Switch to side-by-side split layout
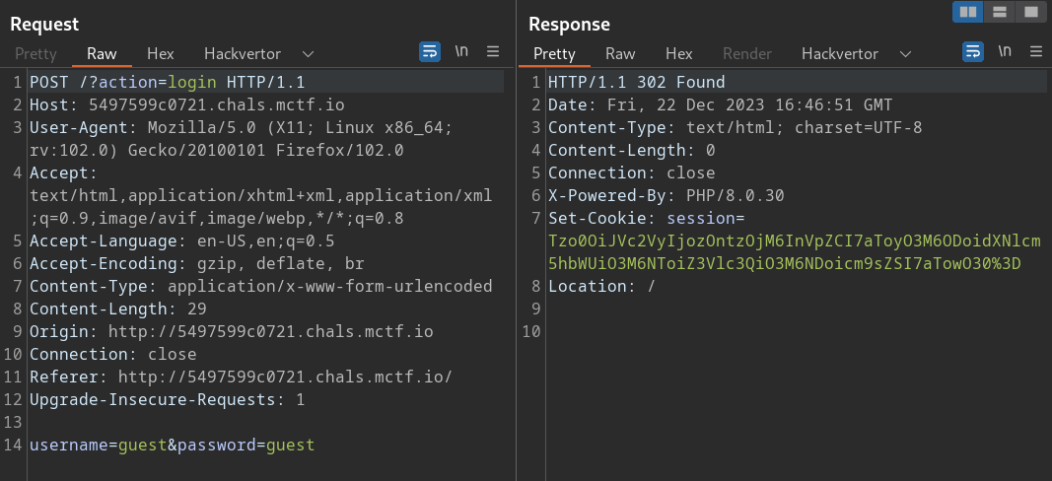 point(967,12)
